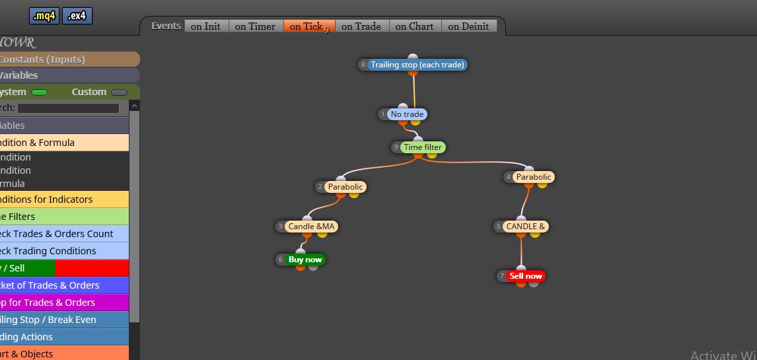This screenshot has width=757, height=360.
Task: Select the on Tick events tab
Action: pos(309,26)
